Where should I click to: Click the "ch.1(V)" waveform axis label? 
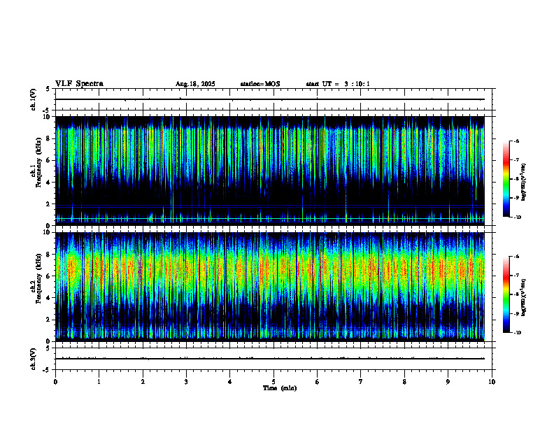click(x=33, y=99)
